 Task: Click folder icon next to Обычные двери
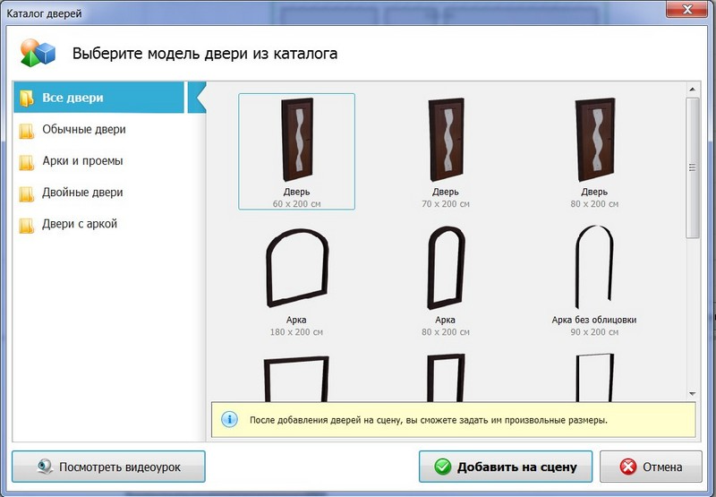pos(27,131)
